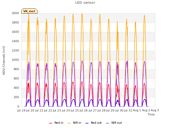171x128 pixels.
Task: Click the Jul 31 x-axis label
Action: click(128, 110)
